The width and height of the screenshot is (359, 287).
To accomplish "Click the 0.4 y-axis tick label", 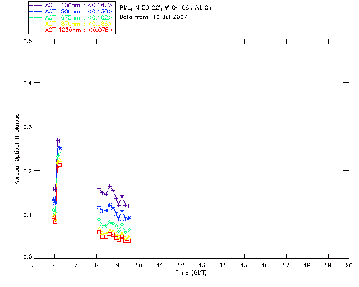I will tap(27, 83).
